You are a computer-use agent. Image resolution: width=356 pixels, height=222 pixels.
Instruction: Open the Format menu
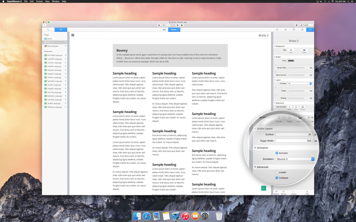coord(39,1)
